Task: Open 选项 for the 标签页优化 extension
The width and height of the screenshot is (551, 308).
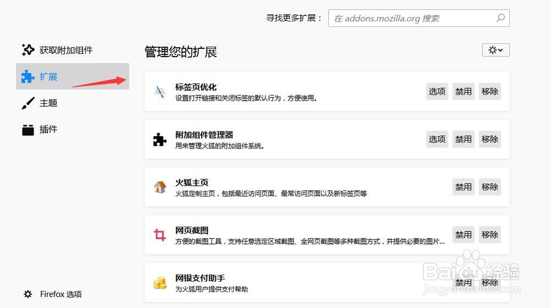Action: [437, 91]
